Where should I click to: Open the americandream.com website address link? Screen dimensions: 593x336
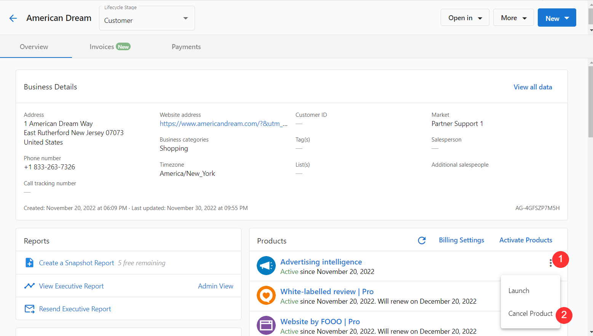[x=224, y=124]
